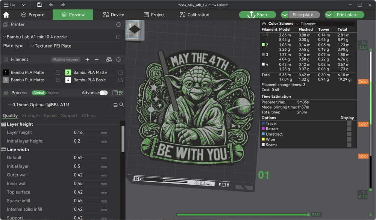This screenshot has height=220, width=376.
Task: Open the Support settings tab
Action: [x=69, y=116]
